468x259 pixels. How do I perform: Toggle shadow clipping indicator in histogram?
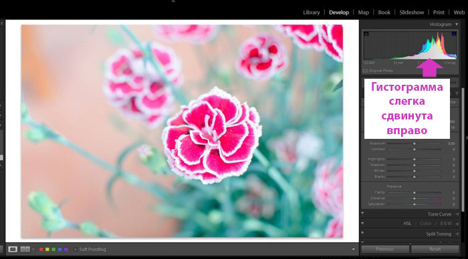click(366, 33)
